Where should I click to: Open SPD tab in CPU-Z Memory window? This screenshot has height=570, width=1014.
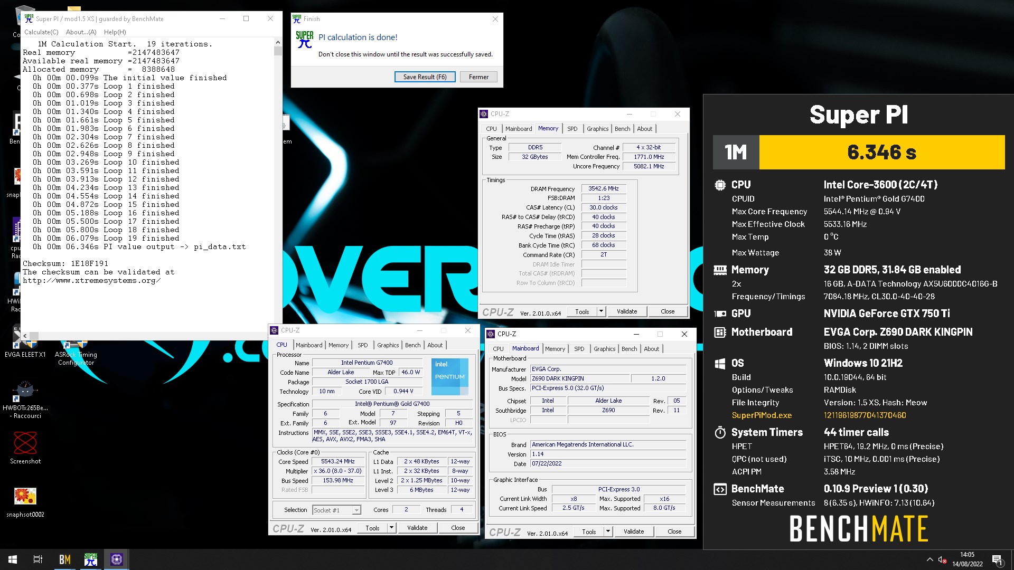[x=572, y=129]
